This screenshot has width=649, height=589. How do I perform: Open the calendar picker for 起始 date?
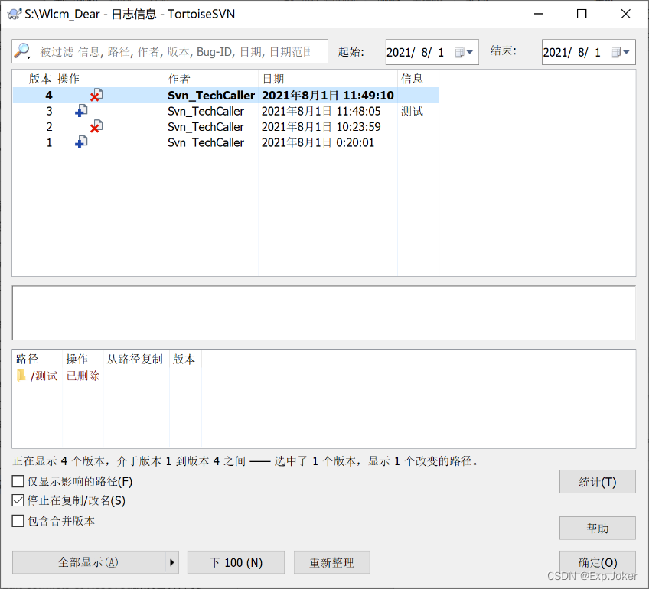coord(464,52)
